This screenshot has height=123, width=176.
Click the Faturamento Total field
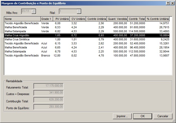[49, 86]
